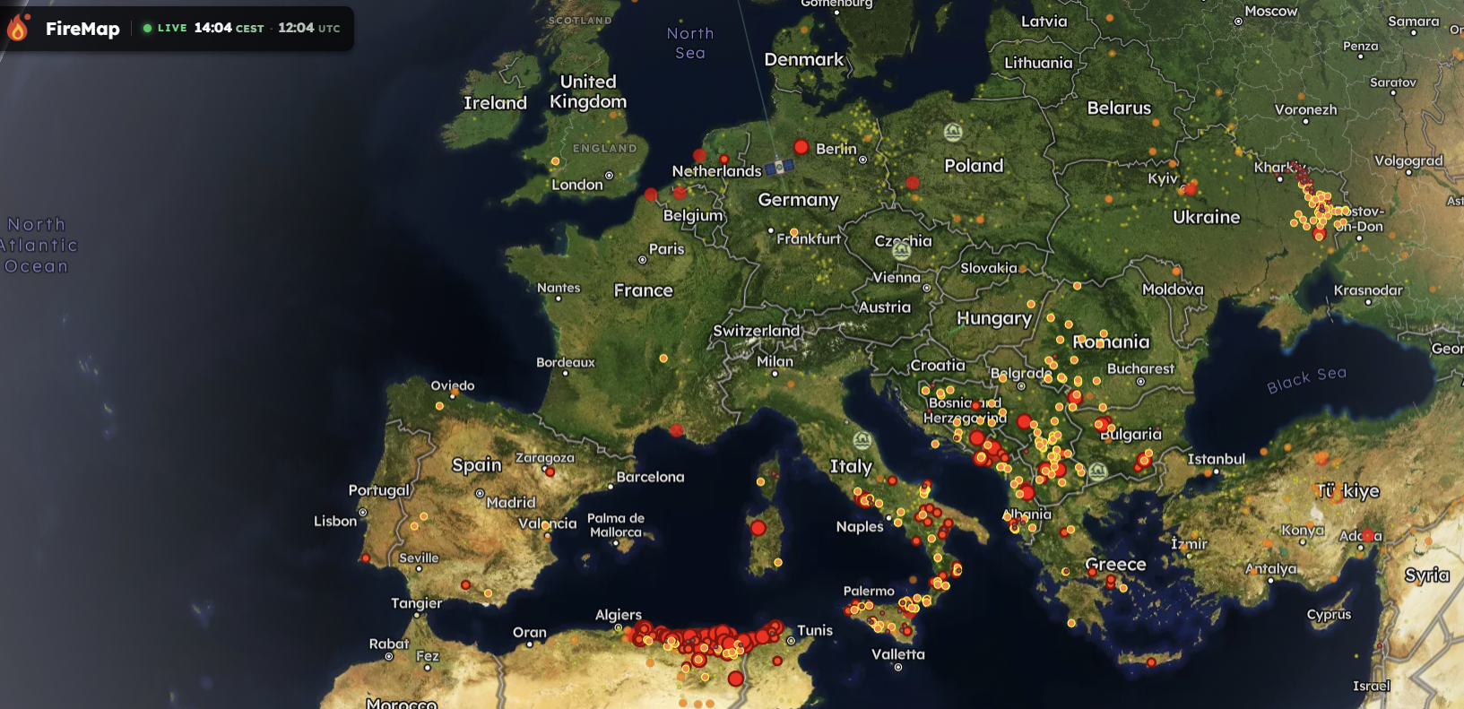
Task: Click the LIVE label
Action: (172, 28)
